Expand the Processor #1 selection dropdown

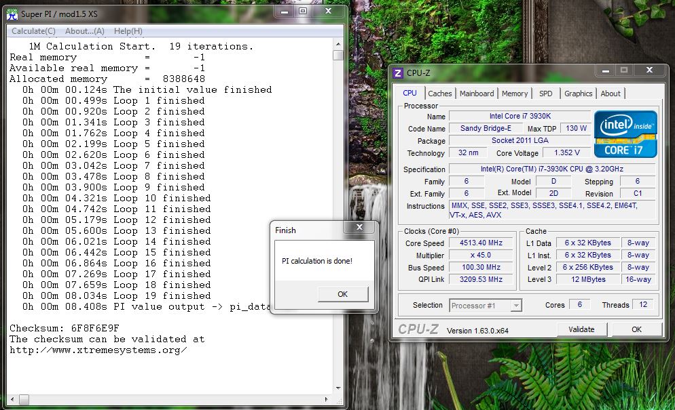click(516, 306)
